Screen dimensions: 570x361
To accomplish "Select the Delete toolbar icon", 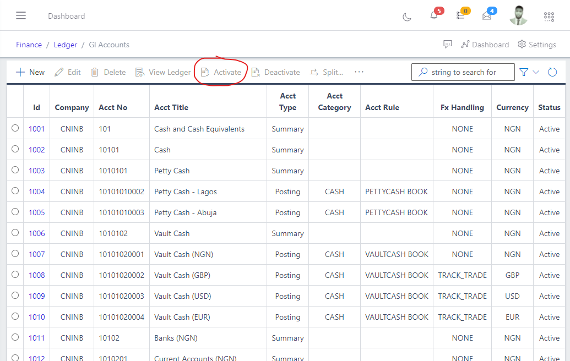I will coord(108,72).
